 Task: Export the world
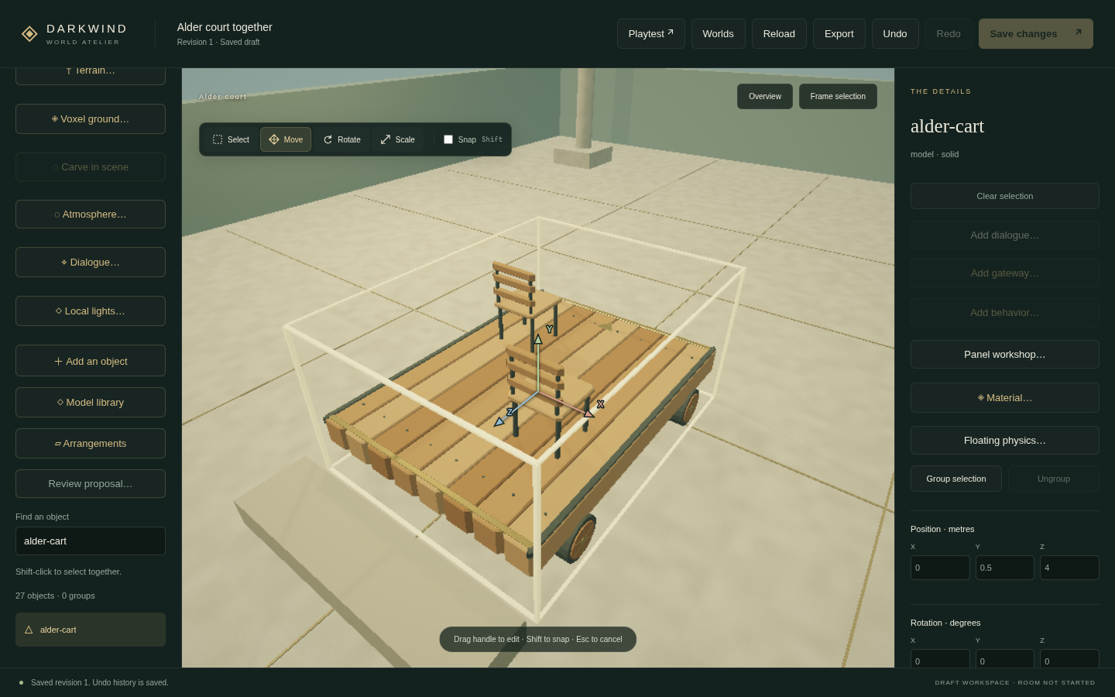tap(839, 34)
